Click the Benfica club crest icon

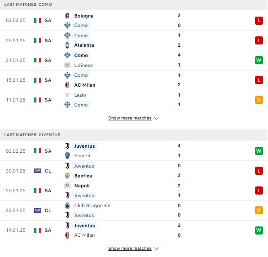pyautogui.click(x=67, y=176)
